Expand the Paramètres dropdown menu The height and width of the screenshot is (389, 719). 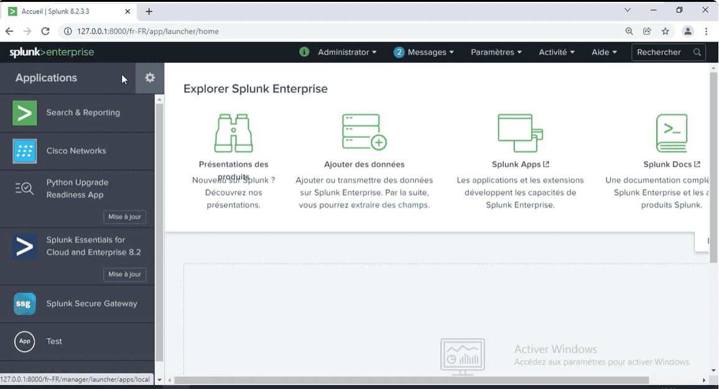(496, 52)
